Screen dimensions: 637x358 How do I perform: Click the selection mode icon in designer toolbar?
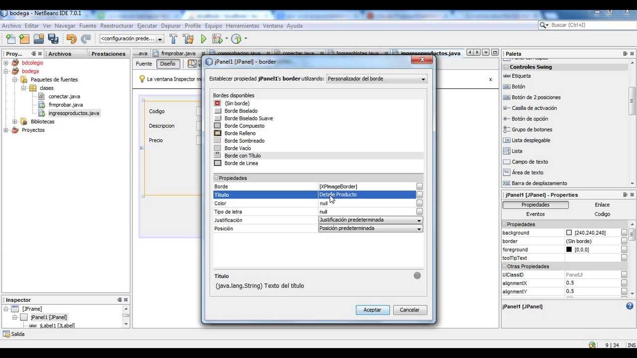[192, 64]
